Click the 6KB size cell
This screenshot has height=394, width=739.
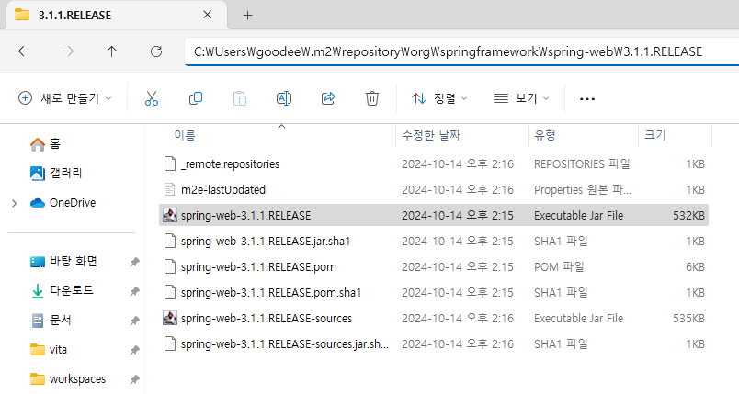(695, 267)
